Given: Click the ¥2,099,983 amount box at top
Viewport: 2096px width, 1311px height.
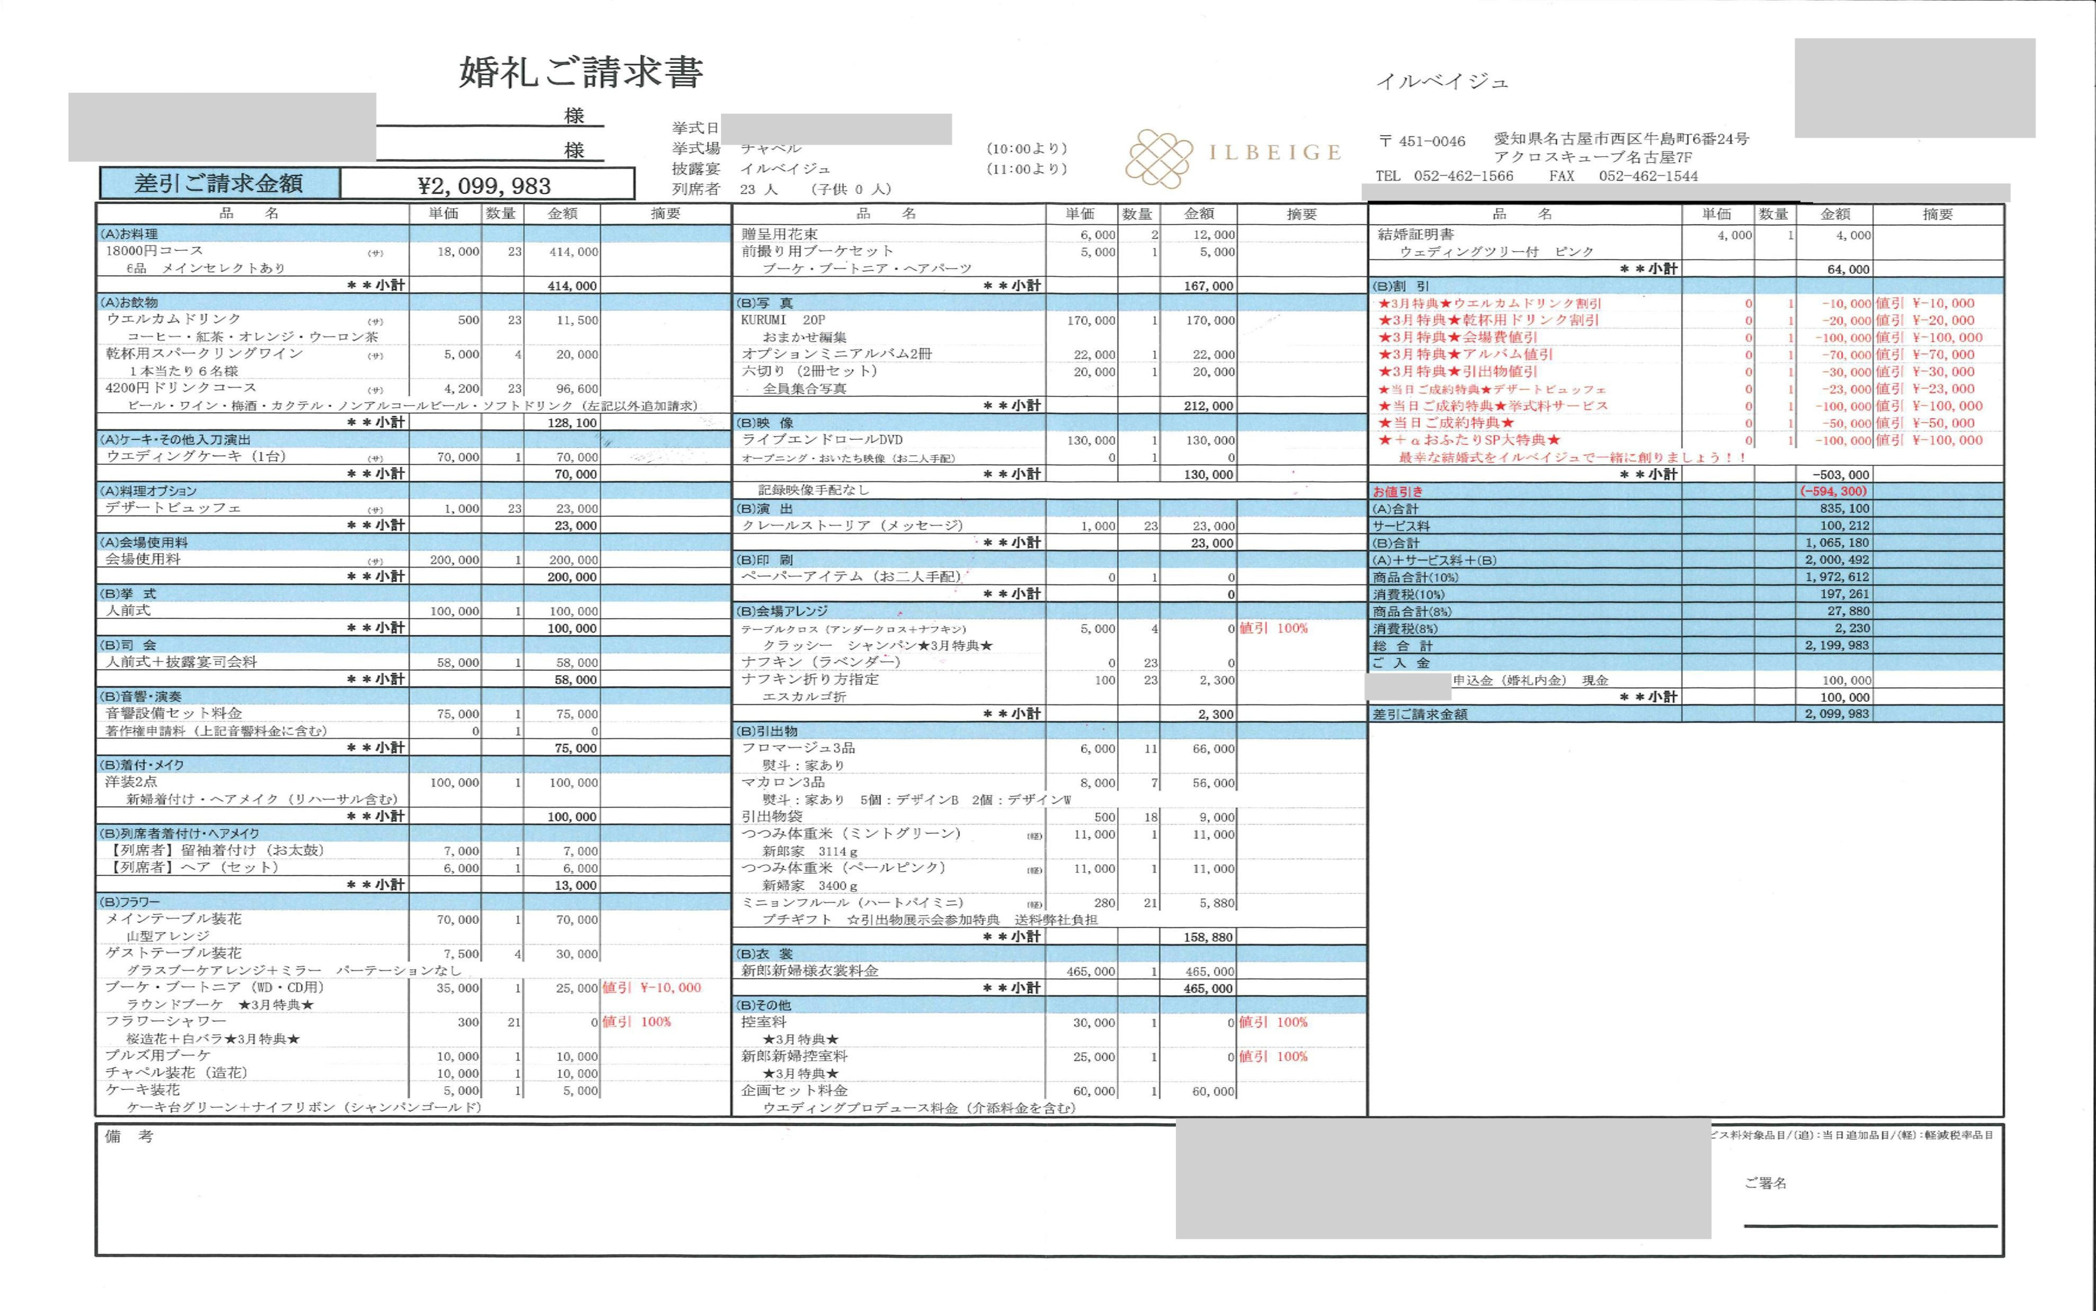Looking at the screenshot, I should click(486, 185).
